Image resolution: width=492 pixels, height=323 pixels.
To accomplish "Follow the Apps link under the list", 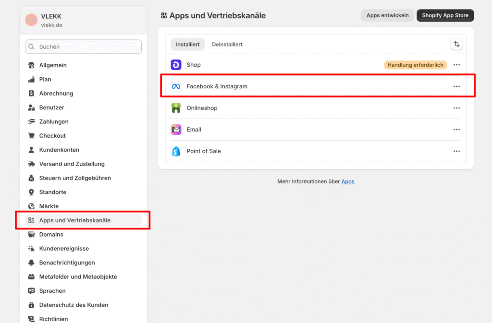I will tap(348, 181).
